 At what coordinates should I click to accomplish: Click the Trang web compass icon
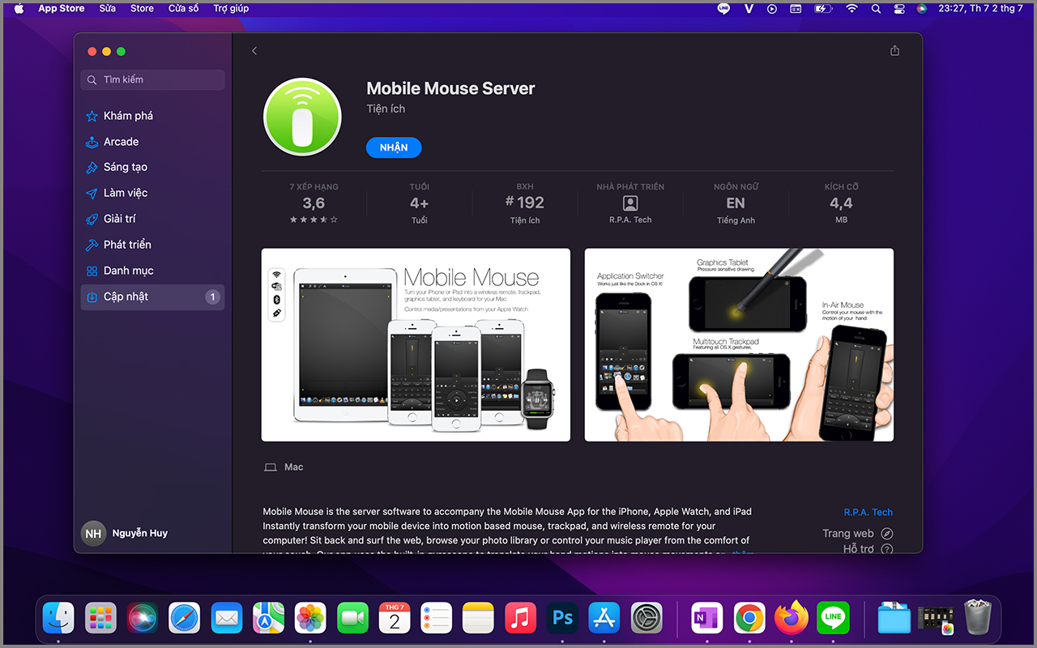(887, 534)
